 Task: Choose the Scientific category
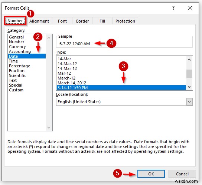[x=27, y=75]
